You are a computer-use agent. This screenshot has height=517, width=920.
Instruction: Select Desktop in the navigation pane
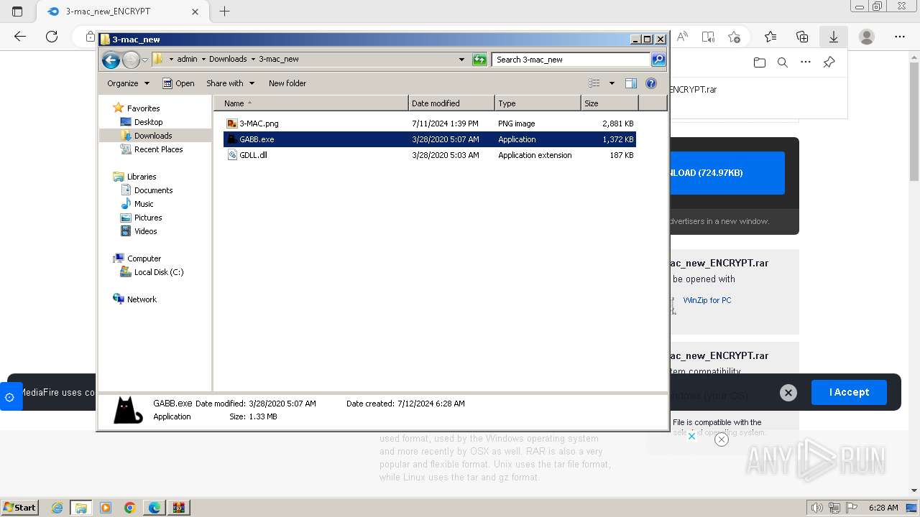coord(148,122)
